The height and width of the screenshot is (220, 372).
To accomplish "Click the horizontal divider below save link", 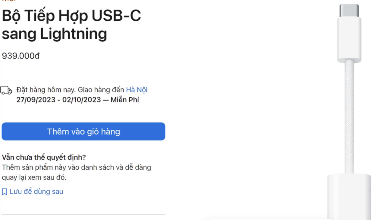I will (83, 215).
